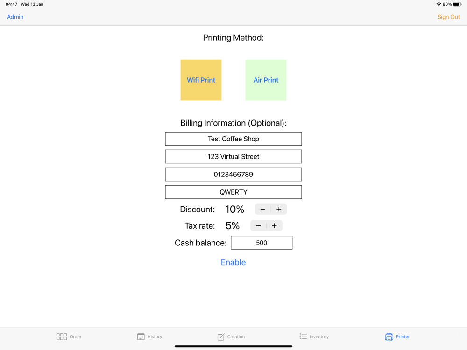Viewport: 467px width, 350px height.
Task: Tap the date Wed 13 Jan
Action: 32,4
